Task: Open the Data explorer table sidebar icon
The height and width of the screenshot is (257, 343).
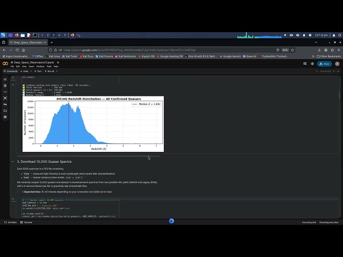Action: click(x=5, y=117)
